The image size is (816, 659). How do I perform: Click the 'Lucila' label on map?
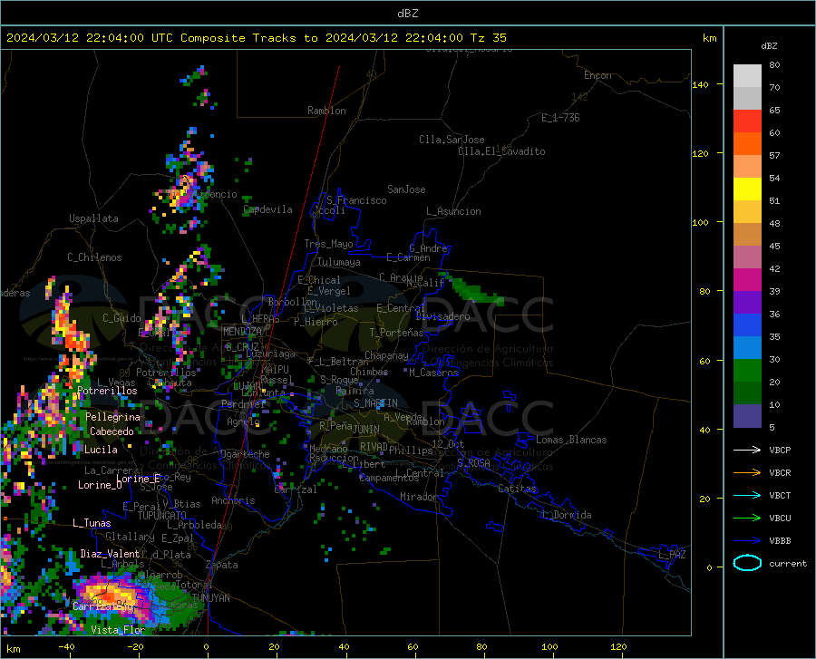[x=101, y=450]
